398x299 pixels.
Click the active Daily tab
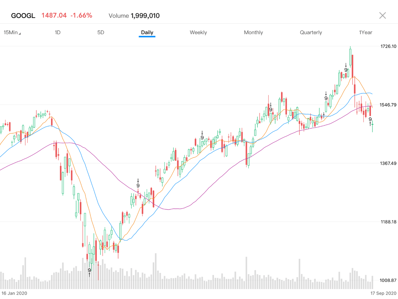147,32
